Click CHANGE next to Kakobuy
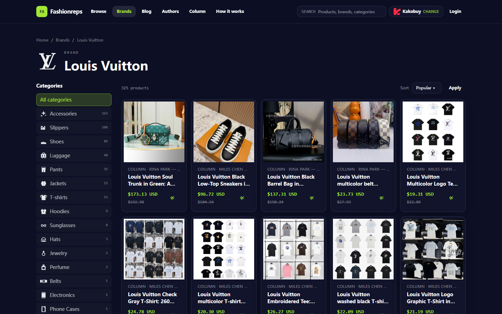This screenshot has width=502, height=314. click(431, 12)
